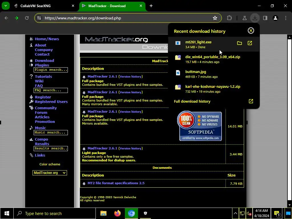Reload the current page
Image resolution: width=292 pixels, height=219 pixels.
(27, 18)
